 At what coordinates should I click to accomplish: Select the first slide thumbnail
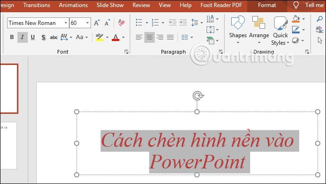[x=9, y=88]
